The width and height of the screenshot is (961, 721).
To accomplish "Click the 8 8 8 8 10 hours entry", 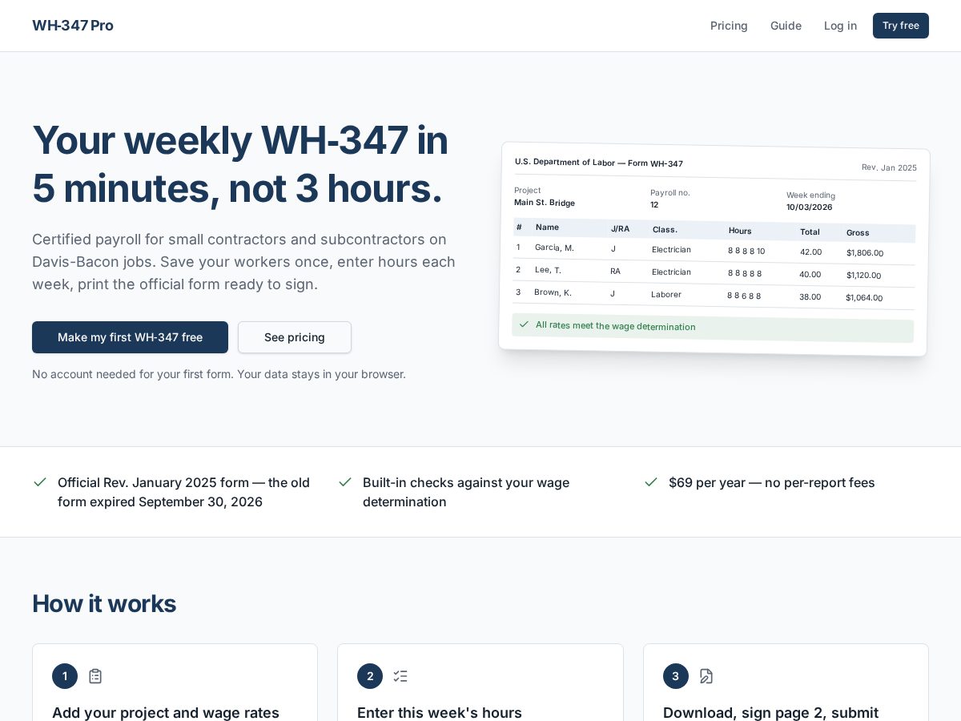I will (x=746, y=251).
